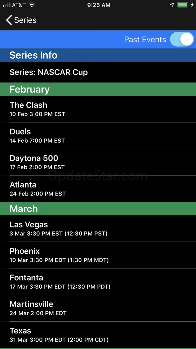Select the Texas race entry
The width and height of the screenshot is (196, 349).
[x=98, y=335]
